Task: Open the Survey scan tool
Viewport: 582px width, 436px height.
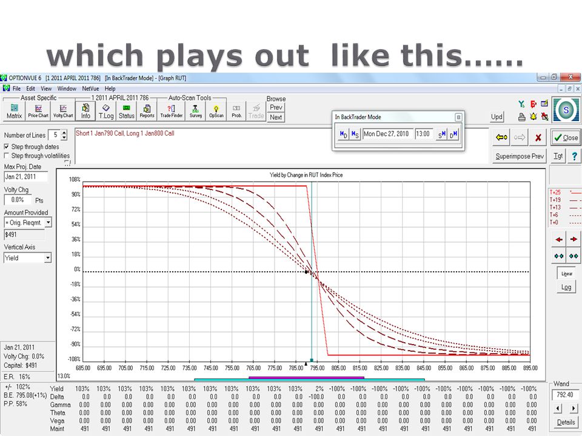Action: pos(196,111)
